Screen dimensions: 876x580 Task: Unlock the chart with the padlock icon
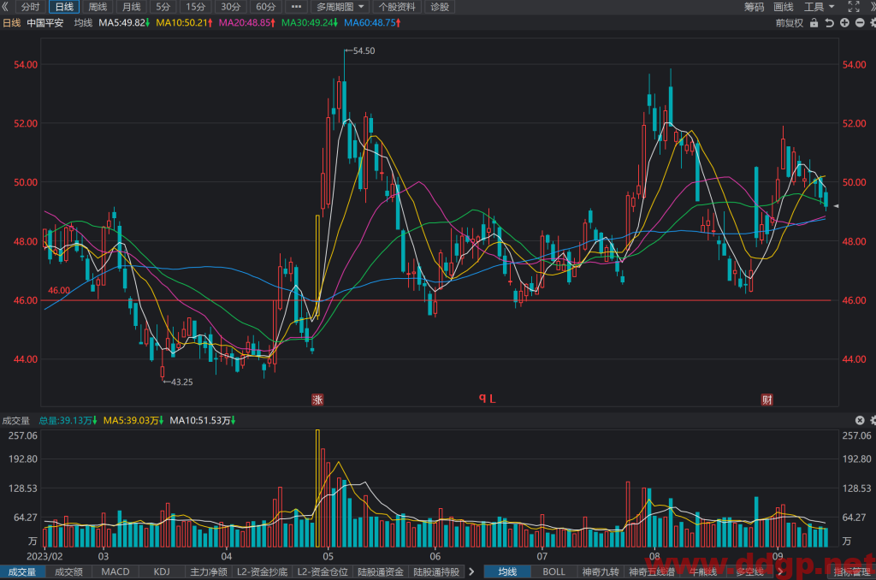point(814,23)
